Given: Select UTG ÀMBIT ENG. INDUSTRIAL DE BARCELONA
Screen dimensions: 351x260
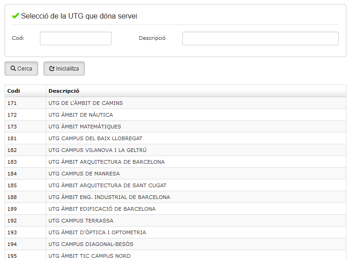Looking at the screenshot, I should (x=109, y=197).
